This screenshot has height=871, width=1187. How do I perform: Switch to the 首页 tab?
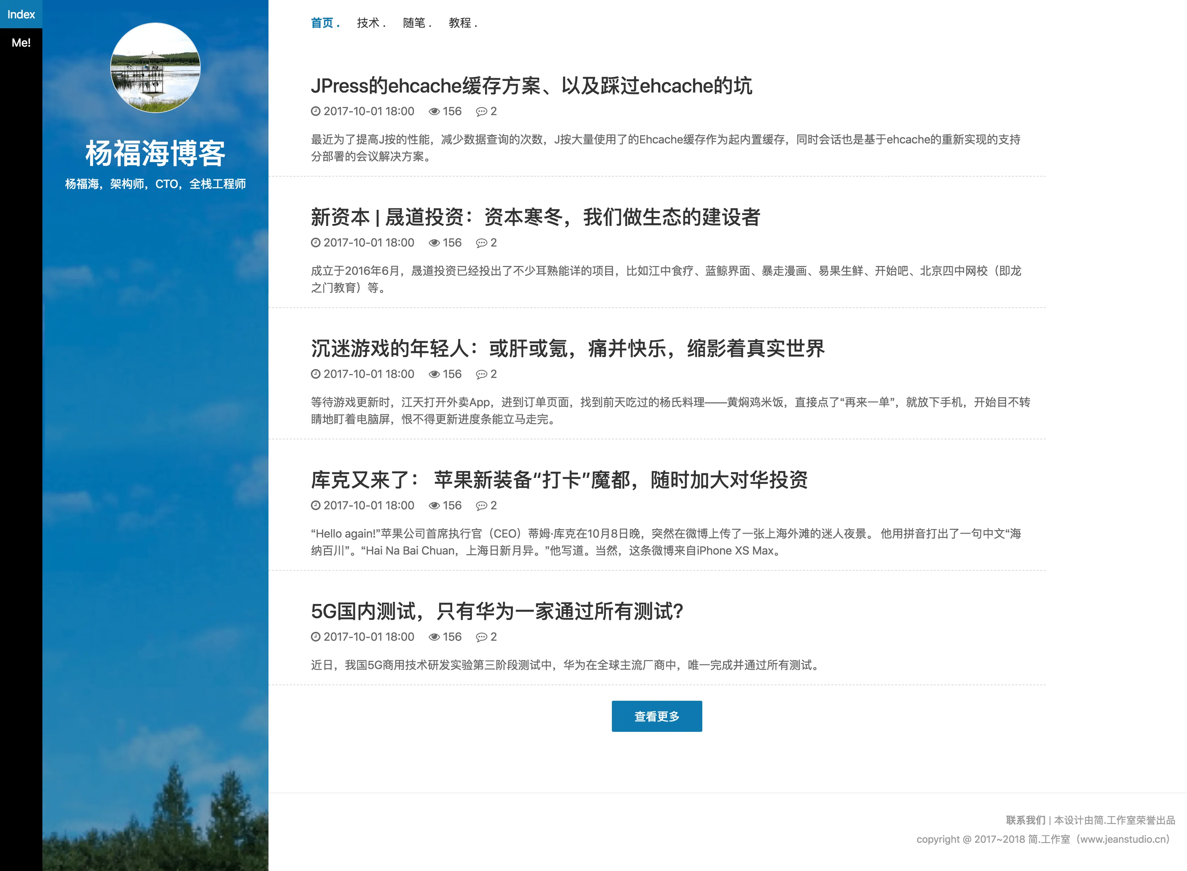(x=323, y=23)
